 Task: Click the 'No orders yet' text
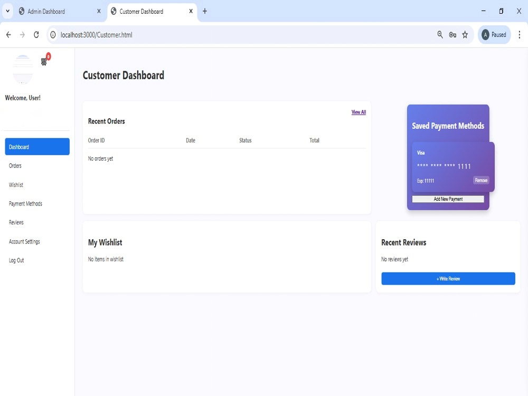[100, 158]
